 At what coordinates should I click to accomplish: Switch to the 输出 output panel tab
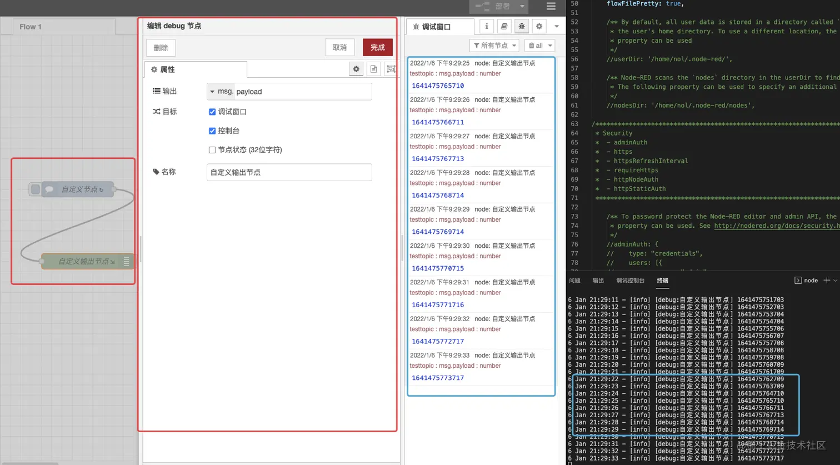point(598,281)
